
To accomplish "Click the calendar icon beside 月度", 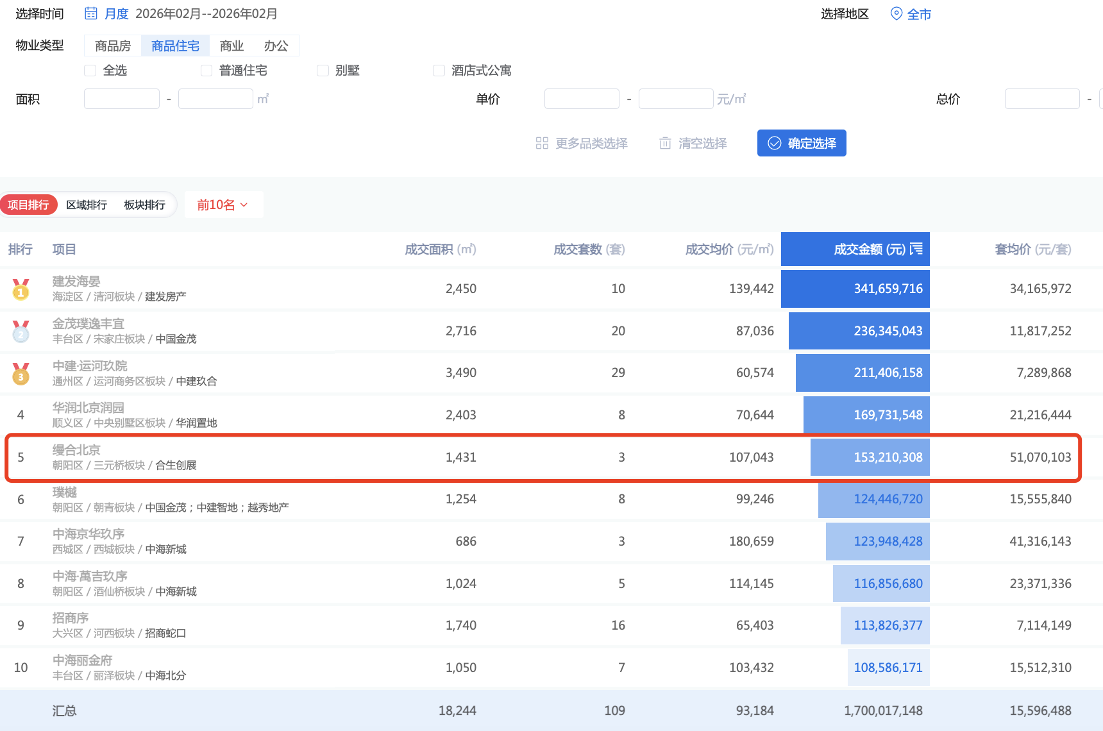I will 91,13.
